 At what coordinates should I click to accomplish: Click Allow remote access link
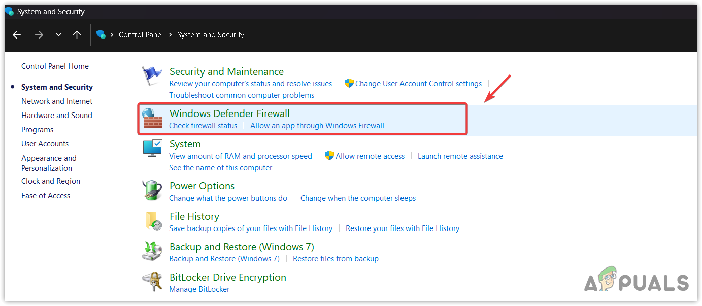pyautogui.click(x=370, y=156)
